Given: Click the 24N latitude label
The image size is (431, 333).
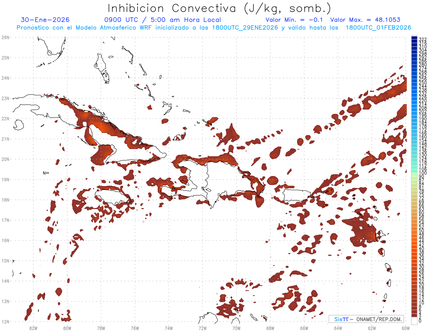Looking at the screenshot, I should click(5, 78).
